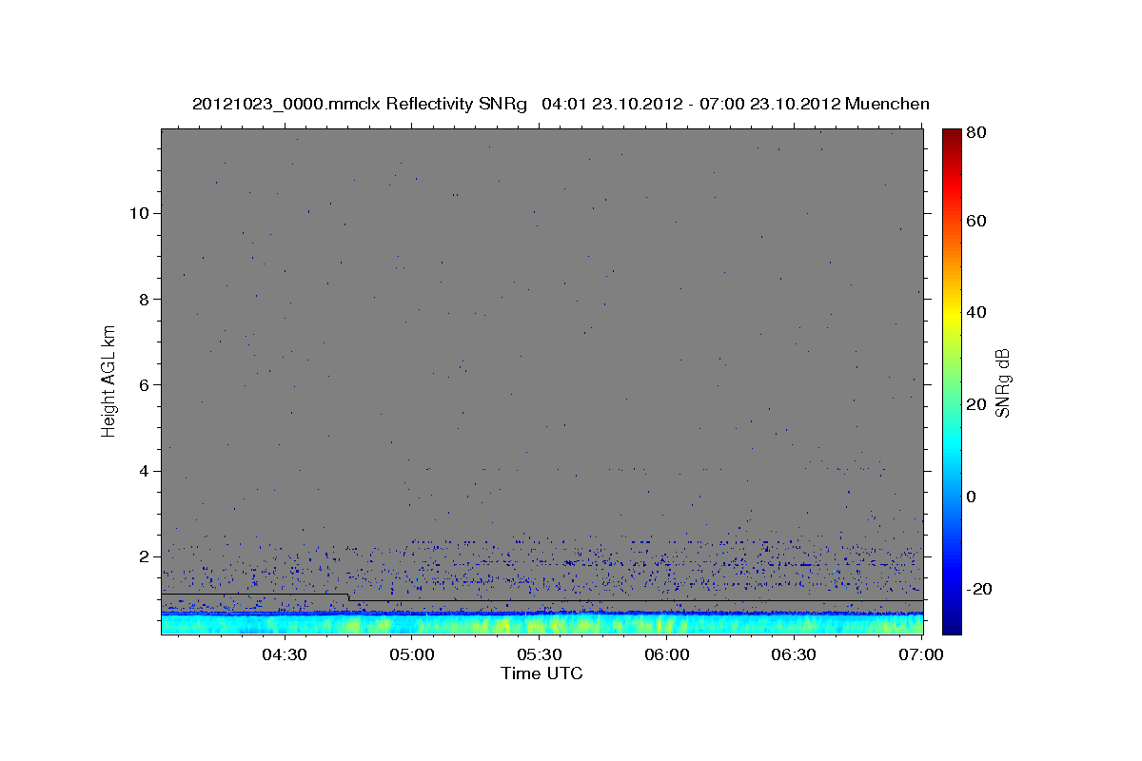Click the 'Height AGL km' axis label
1142x761 pixels.
pos(109,380)
